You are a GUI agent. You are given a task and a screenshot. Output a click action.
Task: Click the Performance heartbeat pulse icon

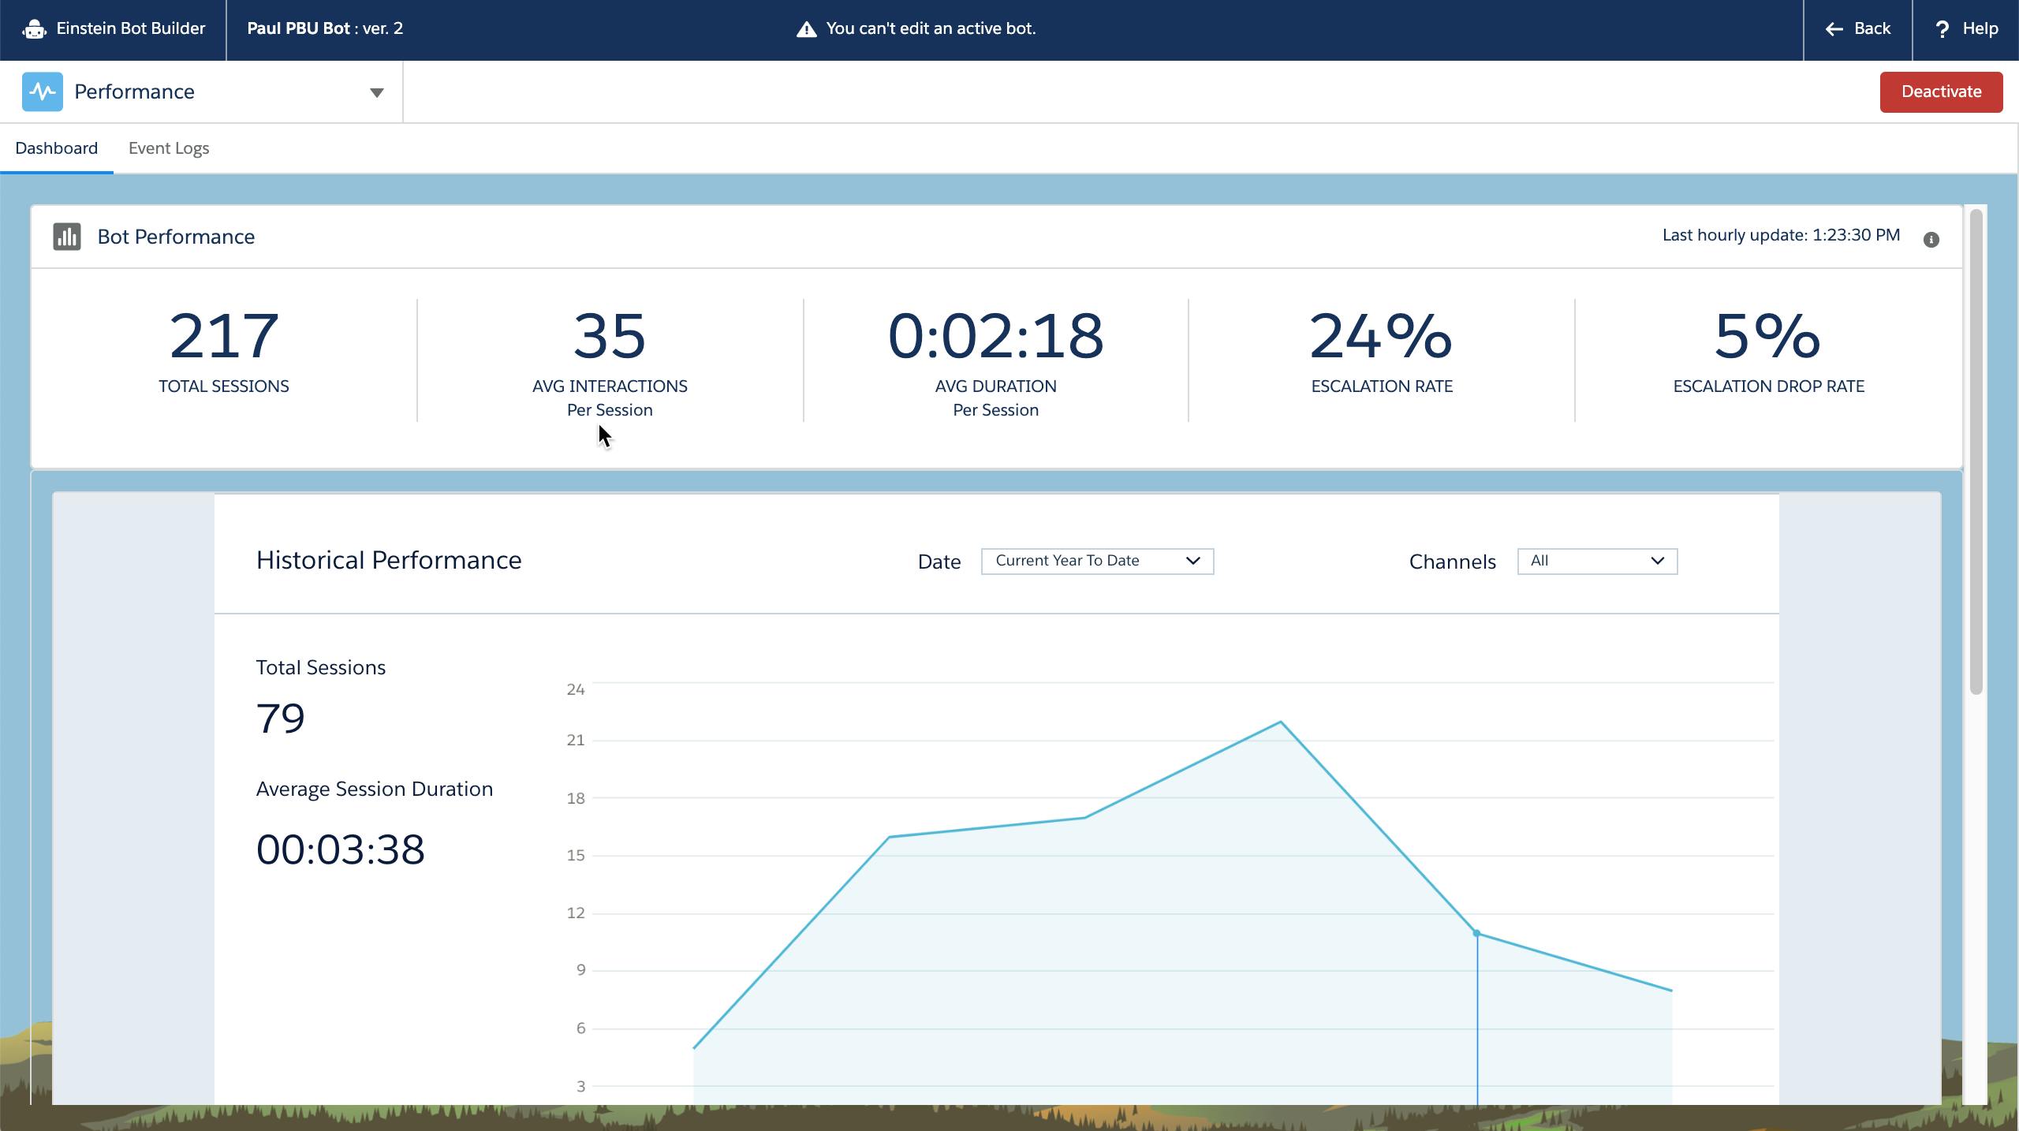[43, 91]
